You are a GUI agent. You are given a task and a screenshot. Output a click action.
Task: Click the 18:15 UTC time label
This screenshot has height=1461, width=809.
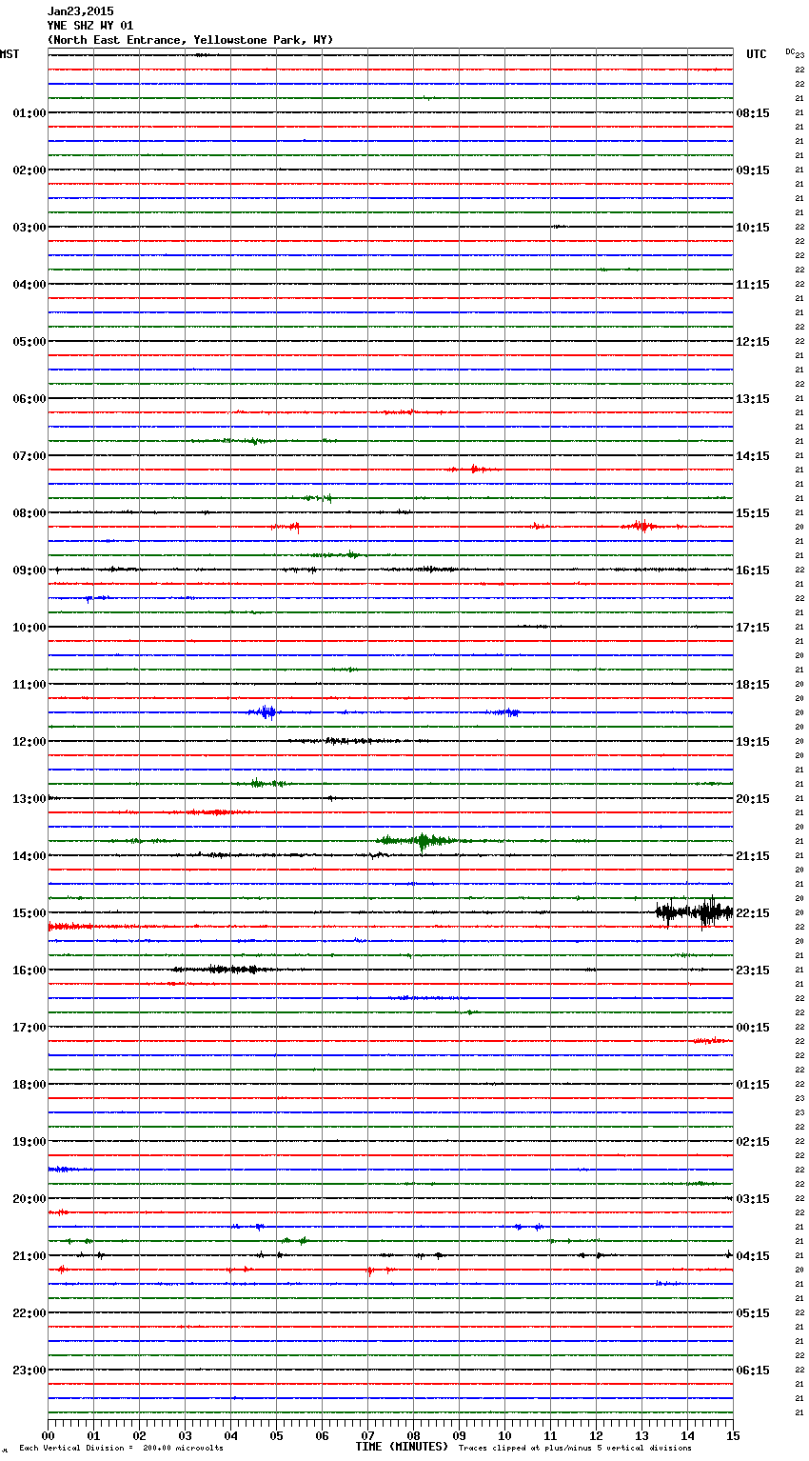(x=753, y=685)
